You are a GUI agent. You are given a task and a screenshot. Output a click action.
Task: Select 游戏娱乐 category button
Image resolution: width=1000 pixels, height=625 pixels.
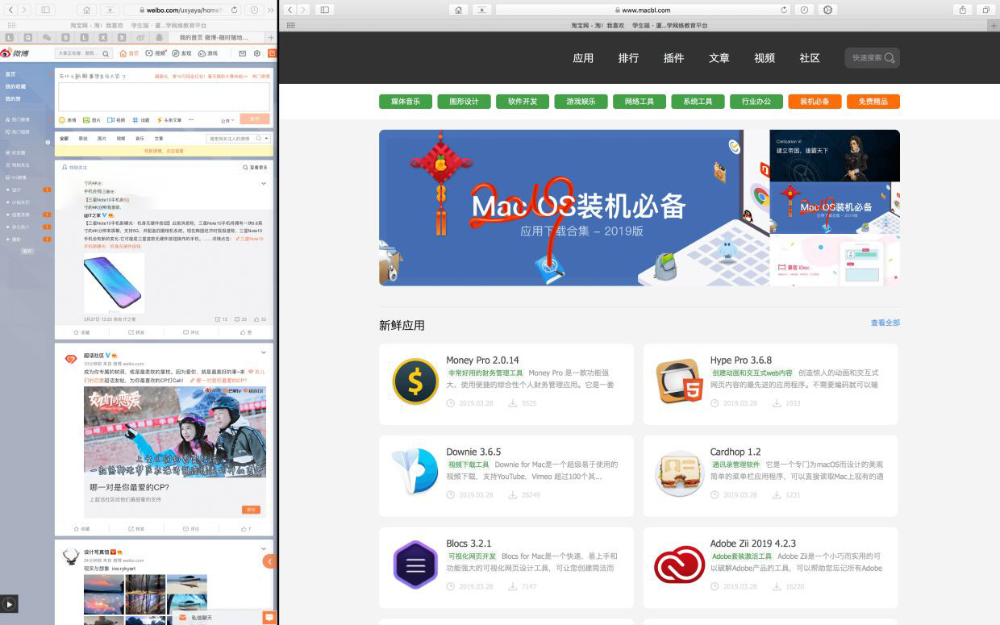pos(581,102)
